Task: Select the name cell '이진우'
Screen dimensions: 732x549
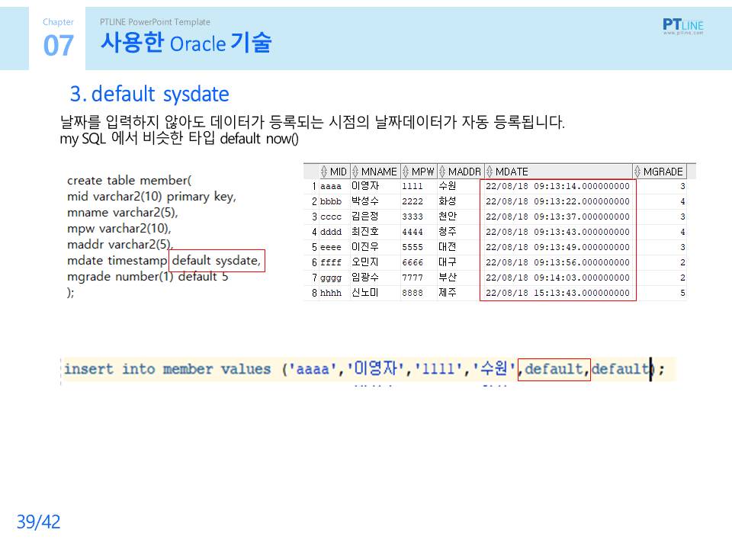Action: pyautogui.click(x=365, y=247)
